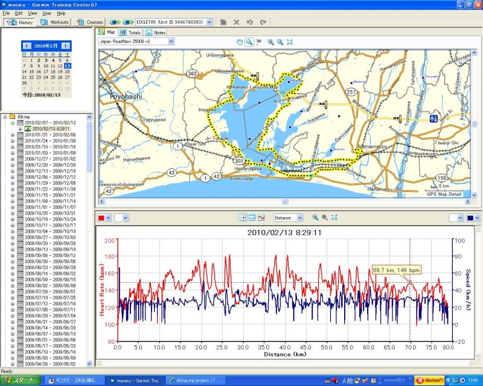Toggle the graph split view mode
The width and height of the screenshot is (483, 386).
[252, 218]
